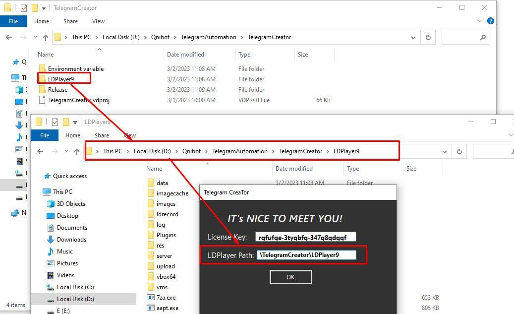Select the LDPlayer9 folder in TelegramCreator window
Image resolution: width=514 pixels, height=314 pixels.
point(61,79)
